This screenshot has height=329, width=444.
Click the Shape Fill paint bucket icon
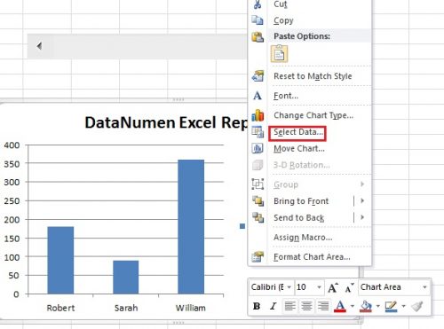click(366, 306)
